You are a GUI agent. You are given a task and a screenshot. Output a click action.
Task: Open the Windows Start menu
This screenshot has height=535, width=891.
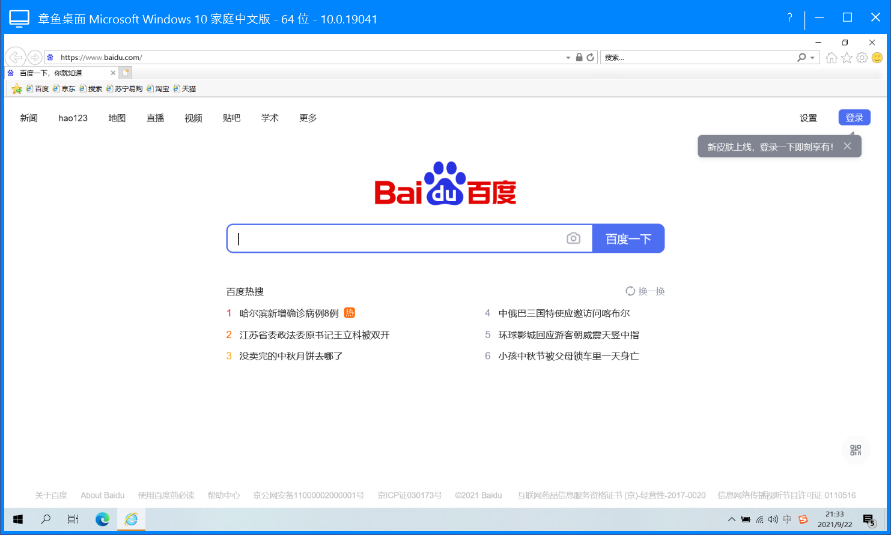[18, 519]
